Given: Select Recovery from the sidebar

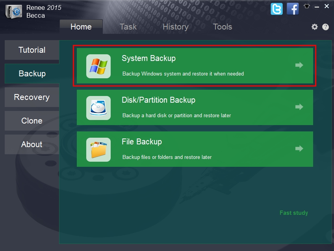Looking at the screenshot, I should 32,97.
